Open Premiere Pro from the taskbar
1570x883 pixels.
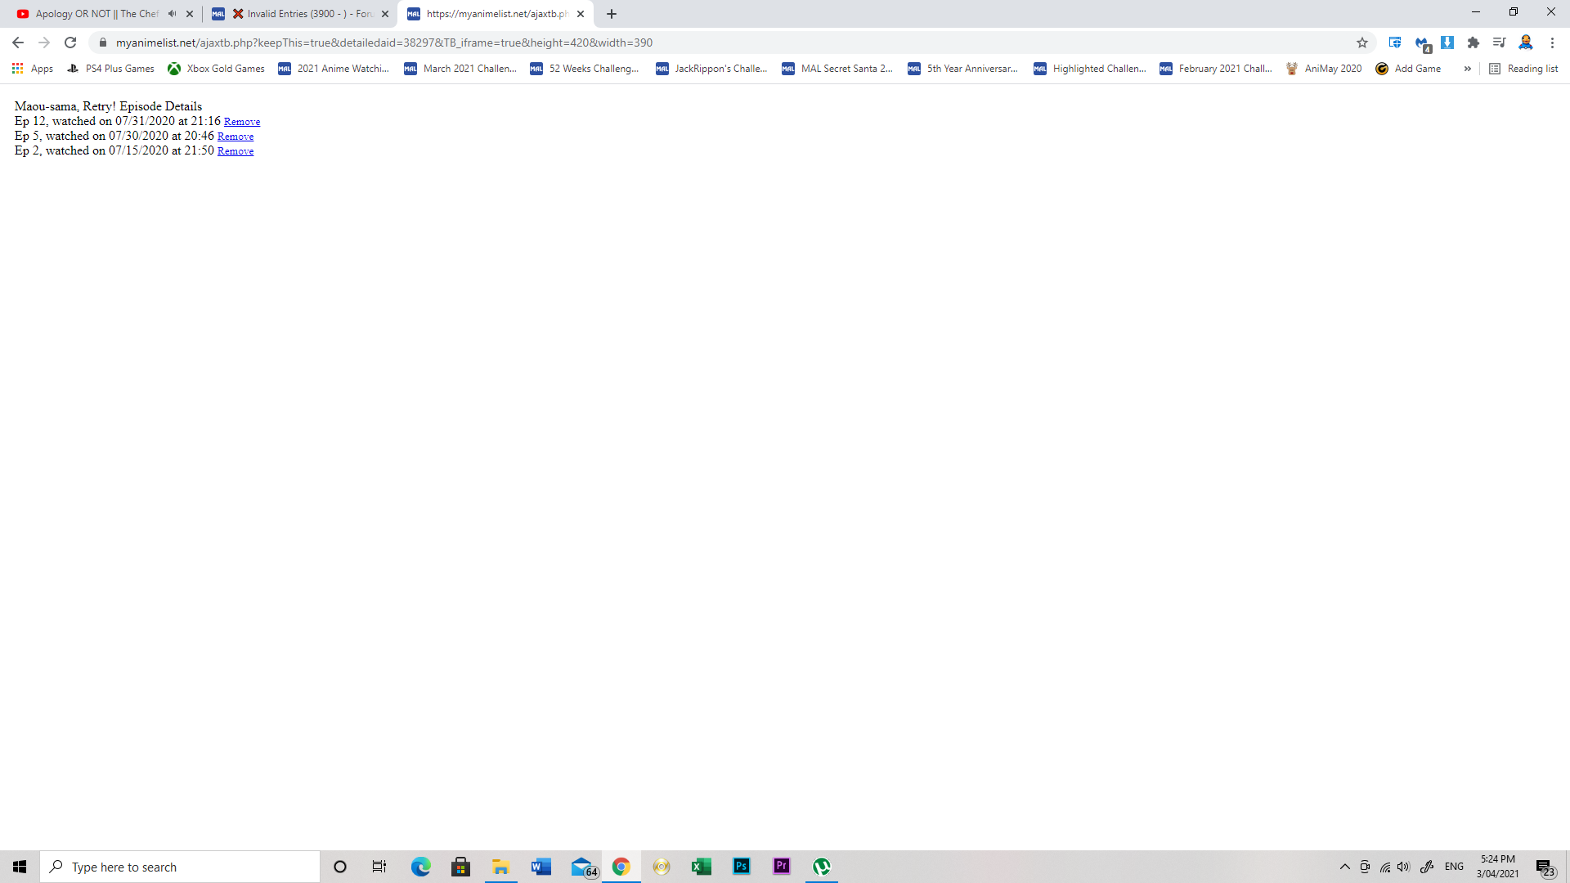(x=782, y=867)
